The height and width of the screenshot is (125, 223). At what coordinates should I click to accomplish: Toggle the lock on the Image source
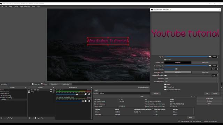coord(54,92)
